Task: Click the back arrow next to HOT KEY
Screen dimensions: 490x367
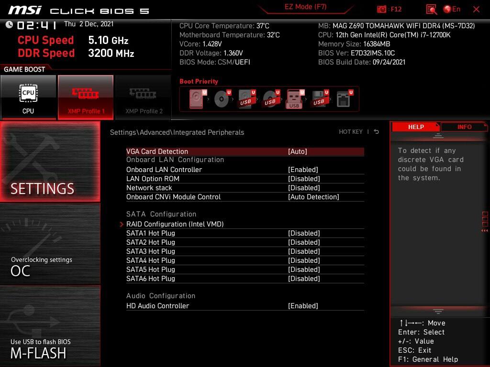Action: point(377,132)
